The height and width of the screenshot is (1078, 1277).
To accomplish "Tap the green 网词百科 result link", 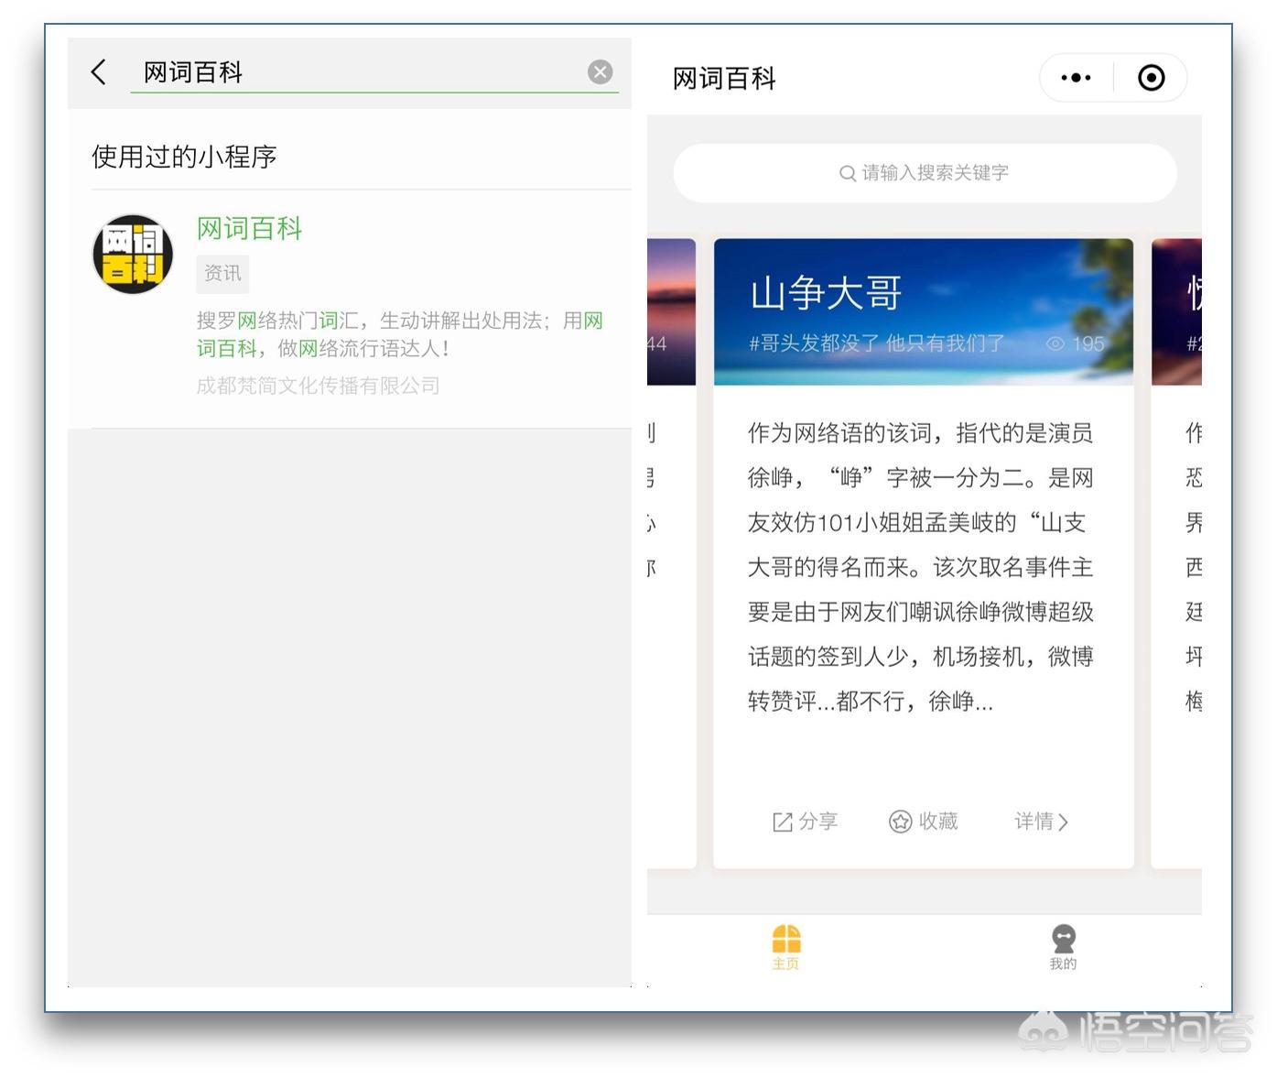I will (x=249, y=228).
